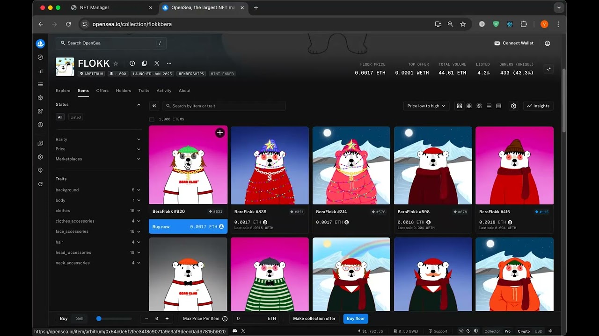Adjust the sweep quantity slider handle
The height and width of the screenshot is (336, 599).
point(99,319)
